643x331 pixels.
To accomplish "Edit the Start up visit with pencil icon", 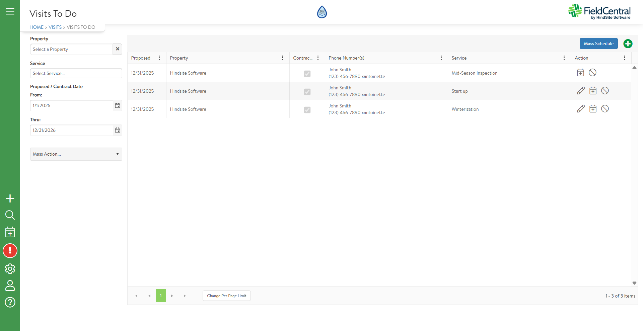I will [581, 91].
